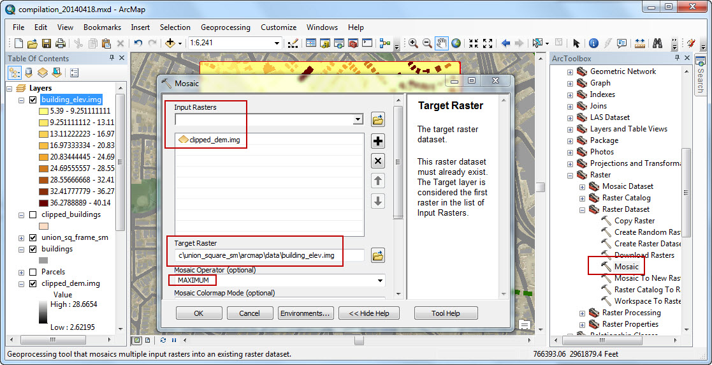Uncheck the building_elev.img layer checkbox
Screen dimensions: 712x365
point(33,100)
